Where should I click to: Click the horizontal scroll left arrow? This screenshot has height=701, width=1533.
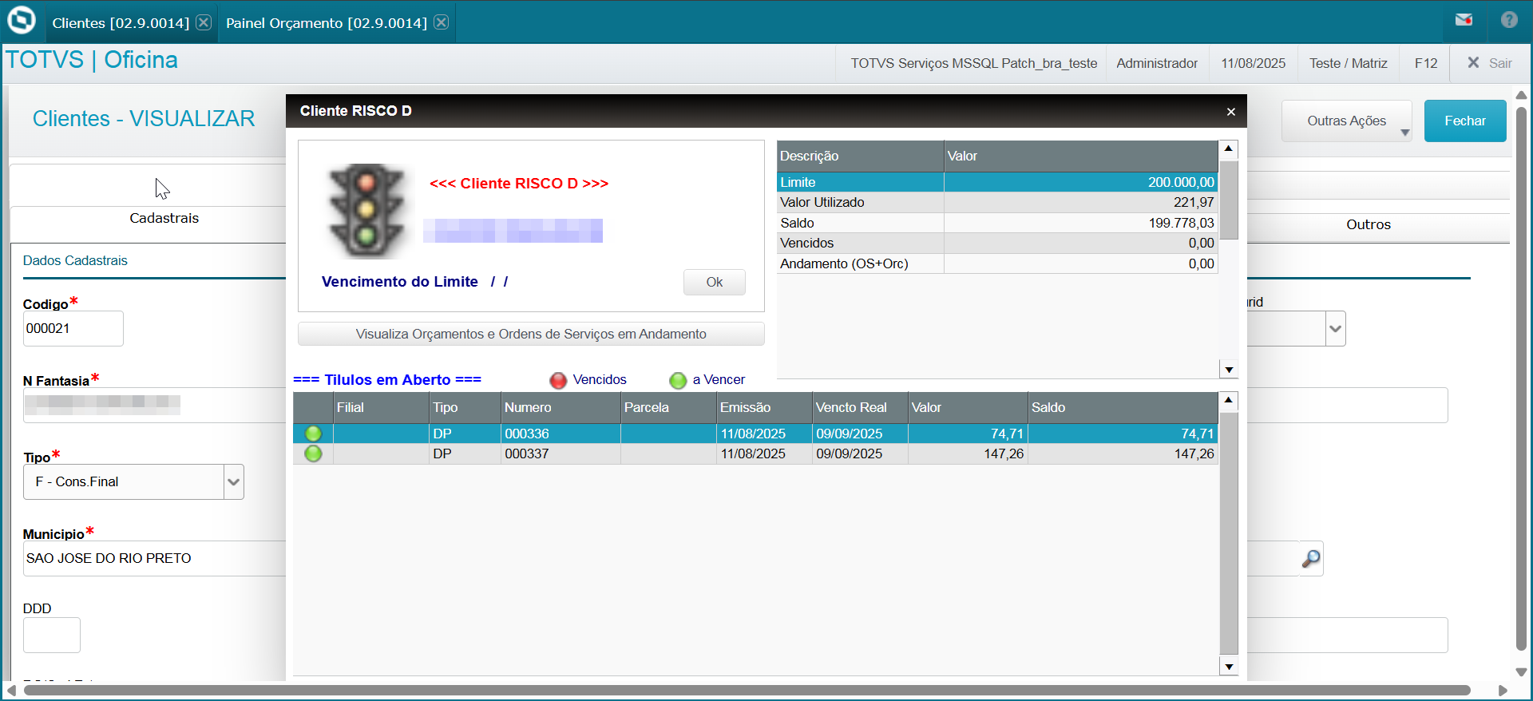coord(10,691)
